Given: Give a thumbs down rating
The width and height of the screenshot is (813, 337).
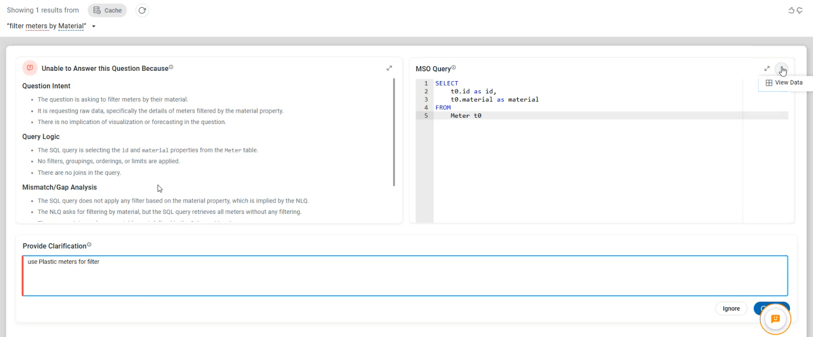Looking at the screenshot, I should coord(800,10).
